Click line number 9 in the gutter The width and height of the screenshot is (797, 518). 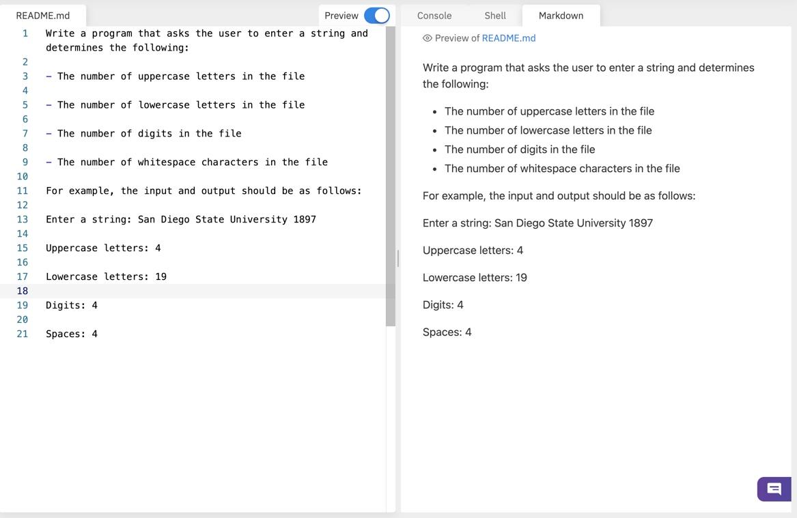point(25,162)
